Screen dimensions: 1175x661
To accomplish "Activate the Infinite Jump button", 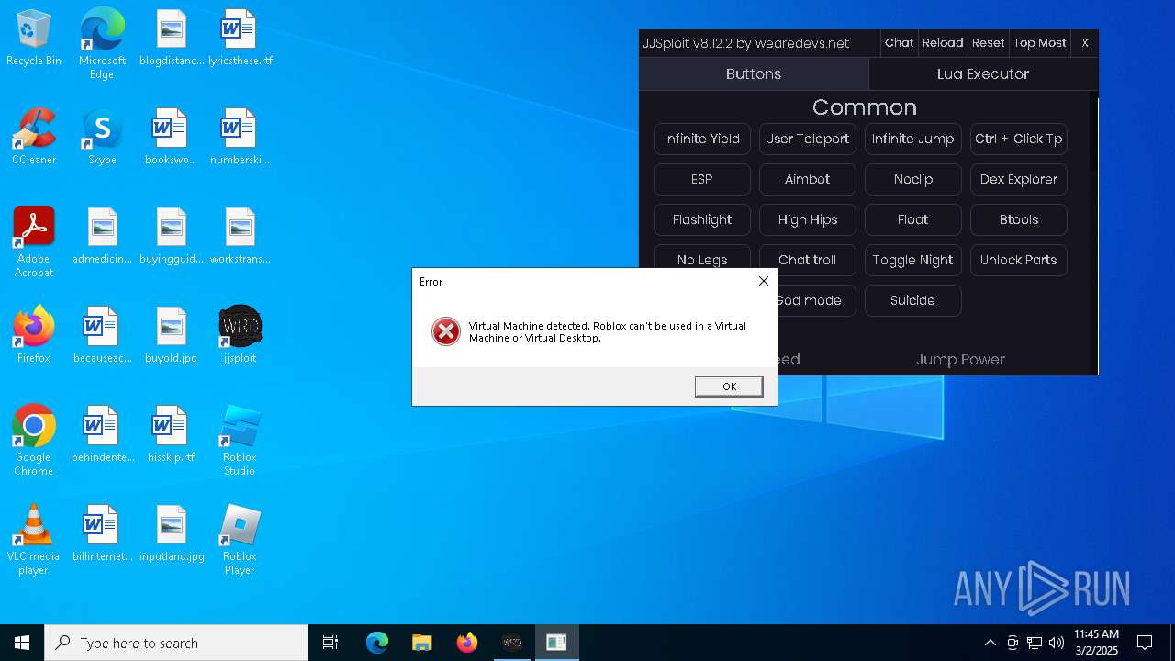I will (913, 139).
